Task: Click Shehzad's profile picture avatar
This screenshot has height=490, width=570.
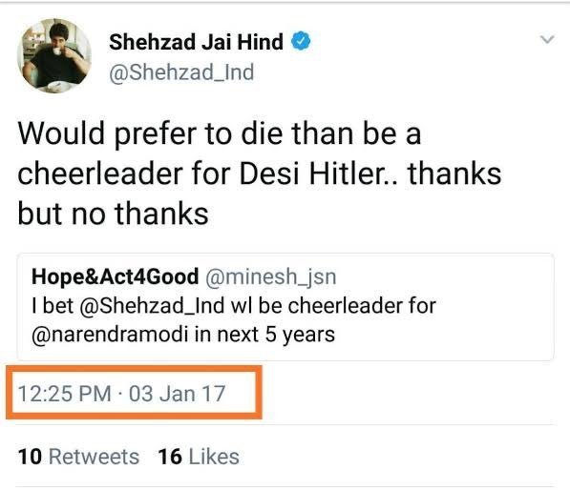Action: coord(54,56)
